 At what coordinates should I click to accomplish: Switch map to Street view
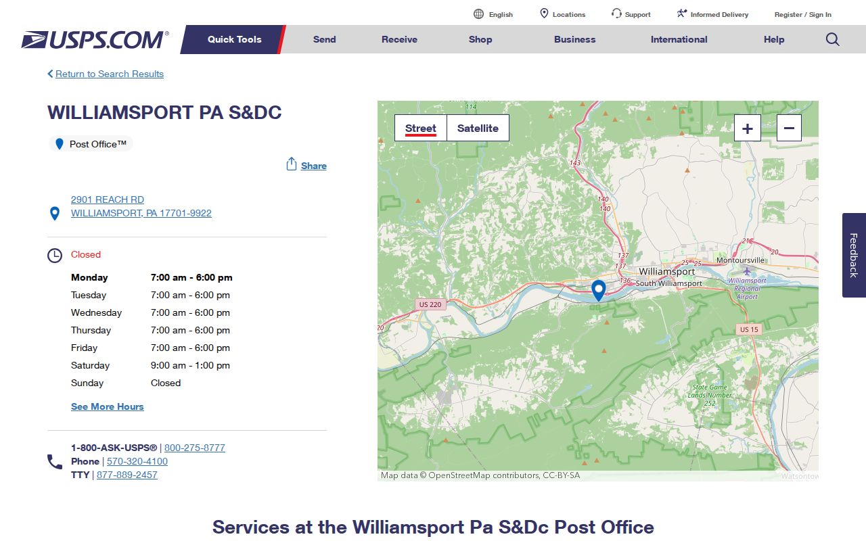point(421,128)
